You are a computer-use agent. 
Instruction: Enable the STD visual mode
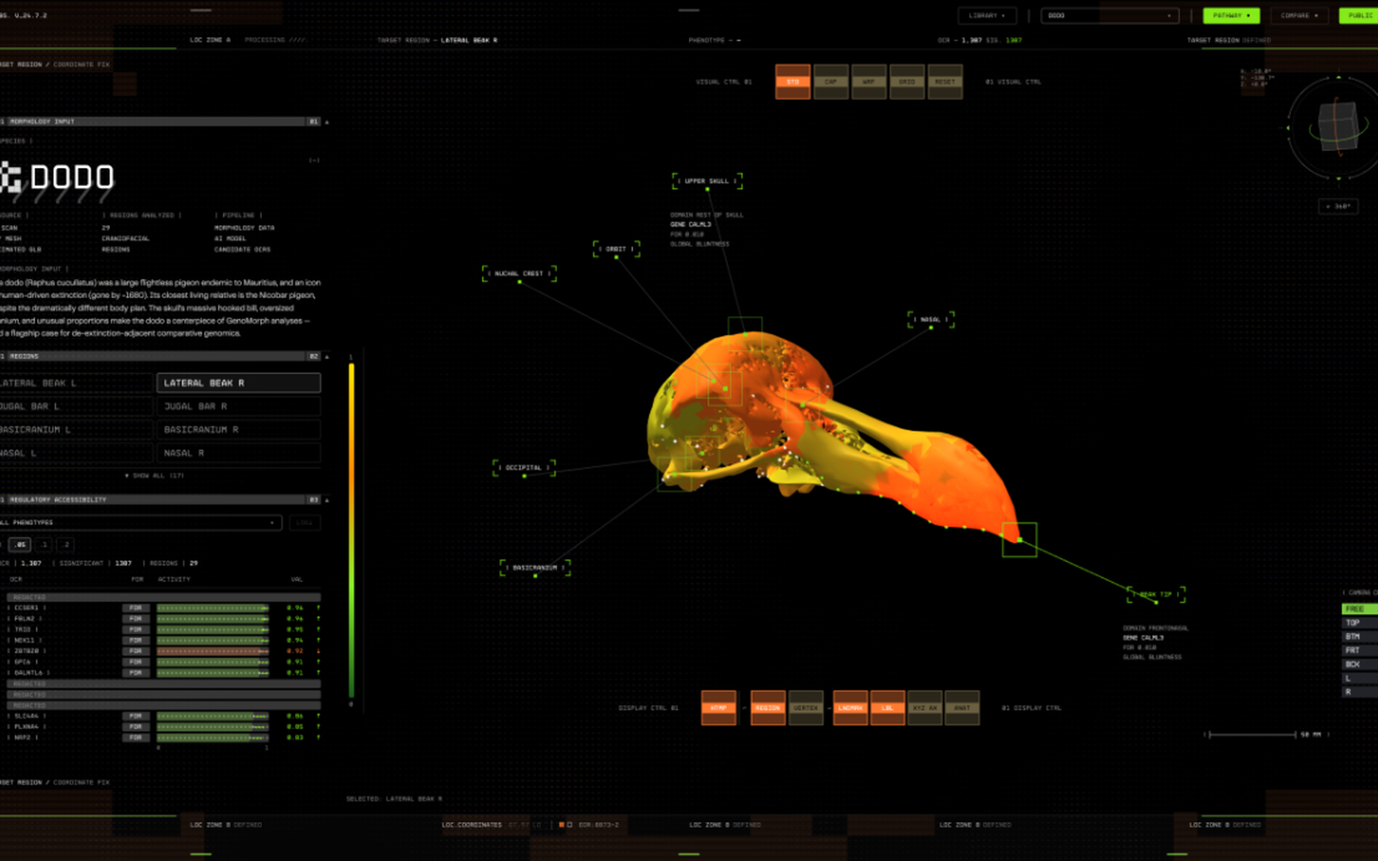tap(792, 82)
